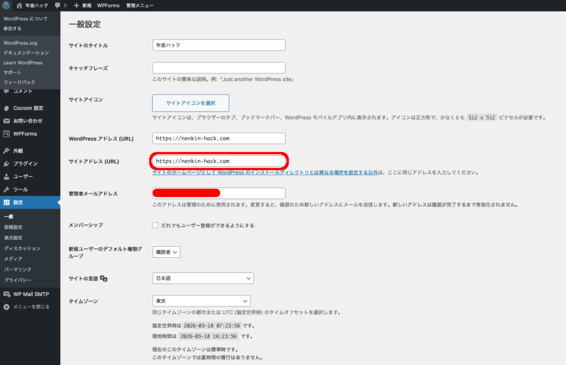Focus the キャッチフレーズ text field
The image size is (566, 365).
pos(219,68)
